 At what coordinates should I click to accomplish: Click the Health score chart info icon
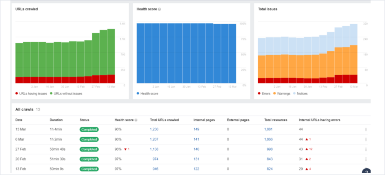(159, 9)
